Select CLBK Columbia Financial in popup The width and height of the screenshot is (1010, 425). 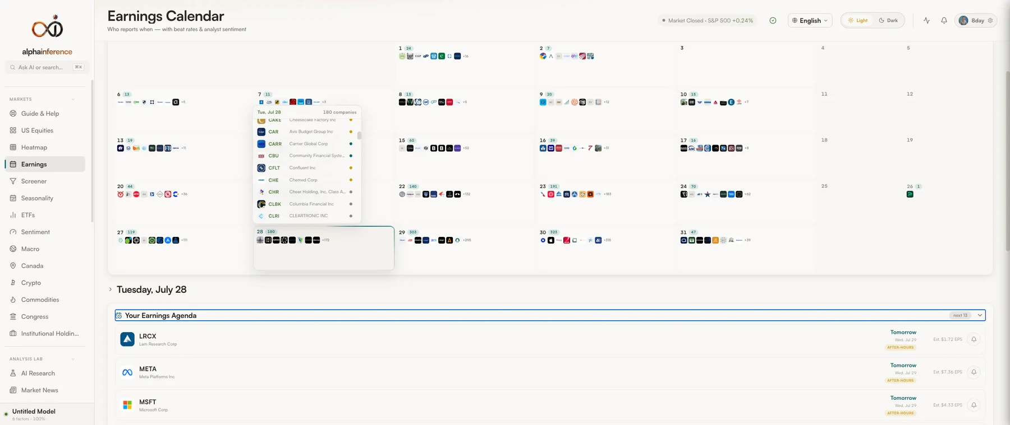305,204
